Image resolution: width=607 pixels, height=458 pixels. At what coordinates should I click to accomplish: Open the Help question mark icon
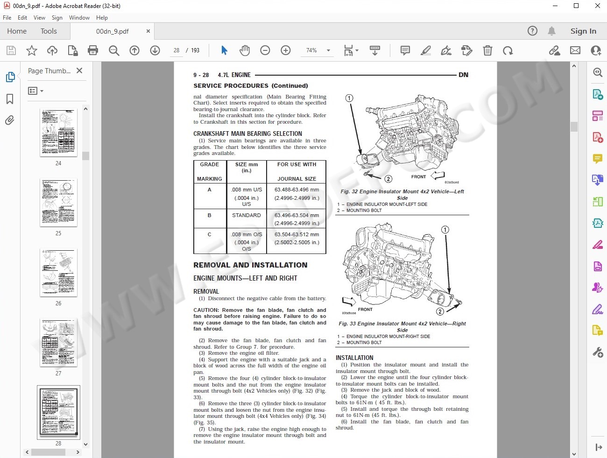[x=532, y=31]
